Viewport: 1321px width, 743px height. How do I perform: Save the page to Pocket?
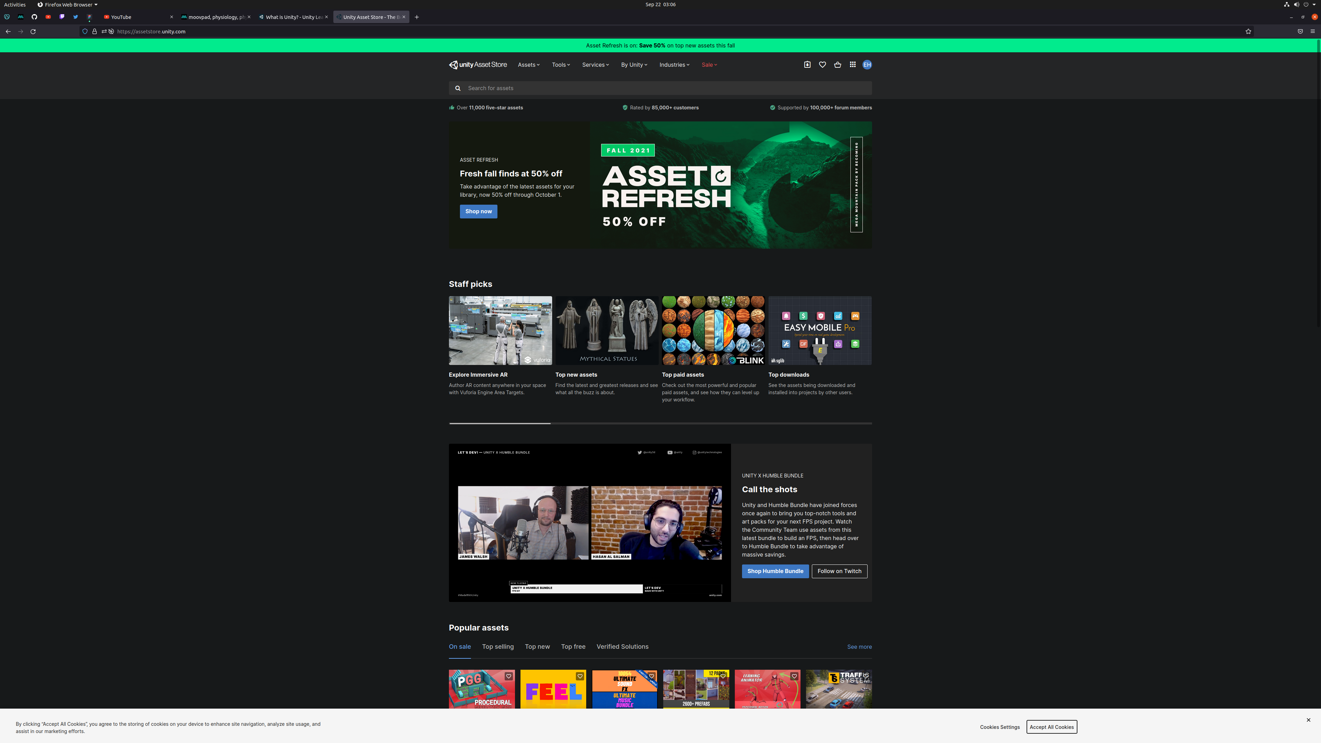(x=1300, y=31)
